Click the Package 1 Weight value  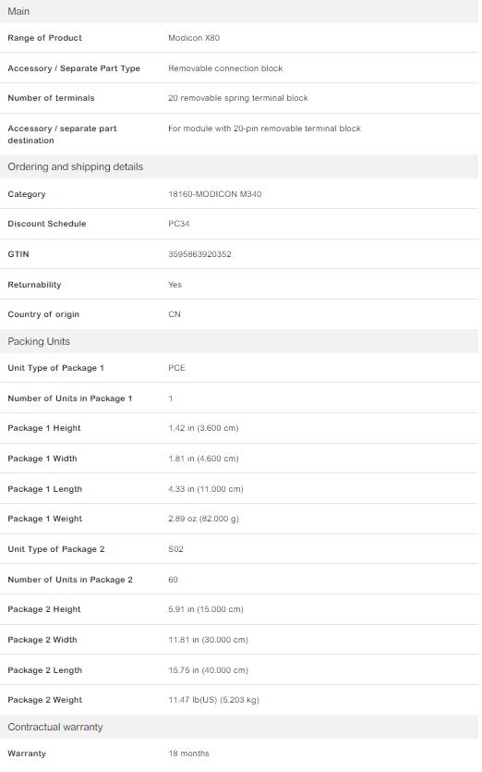[x=204, y=519]
